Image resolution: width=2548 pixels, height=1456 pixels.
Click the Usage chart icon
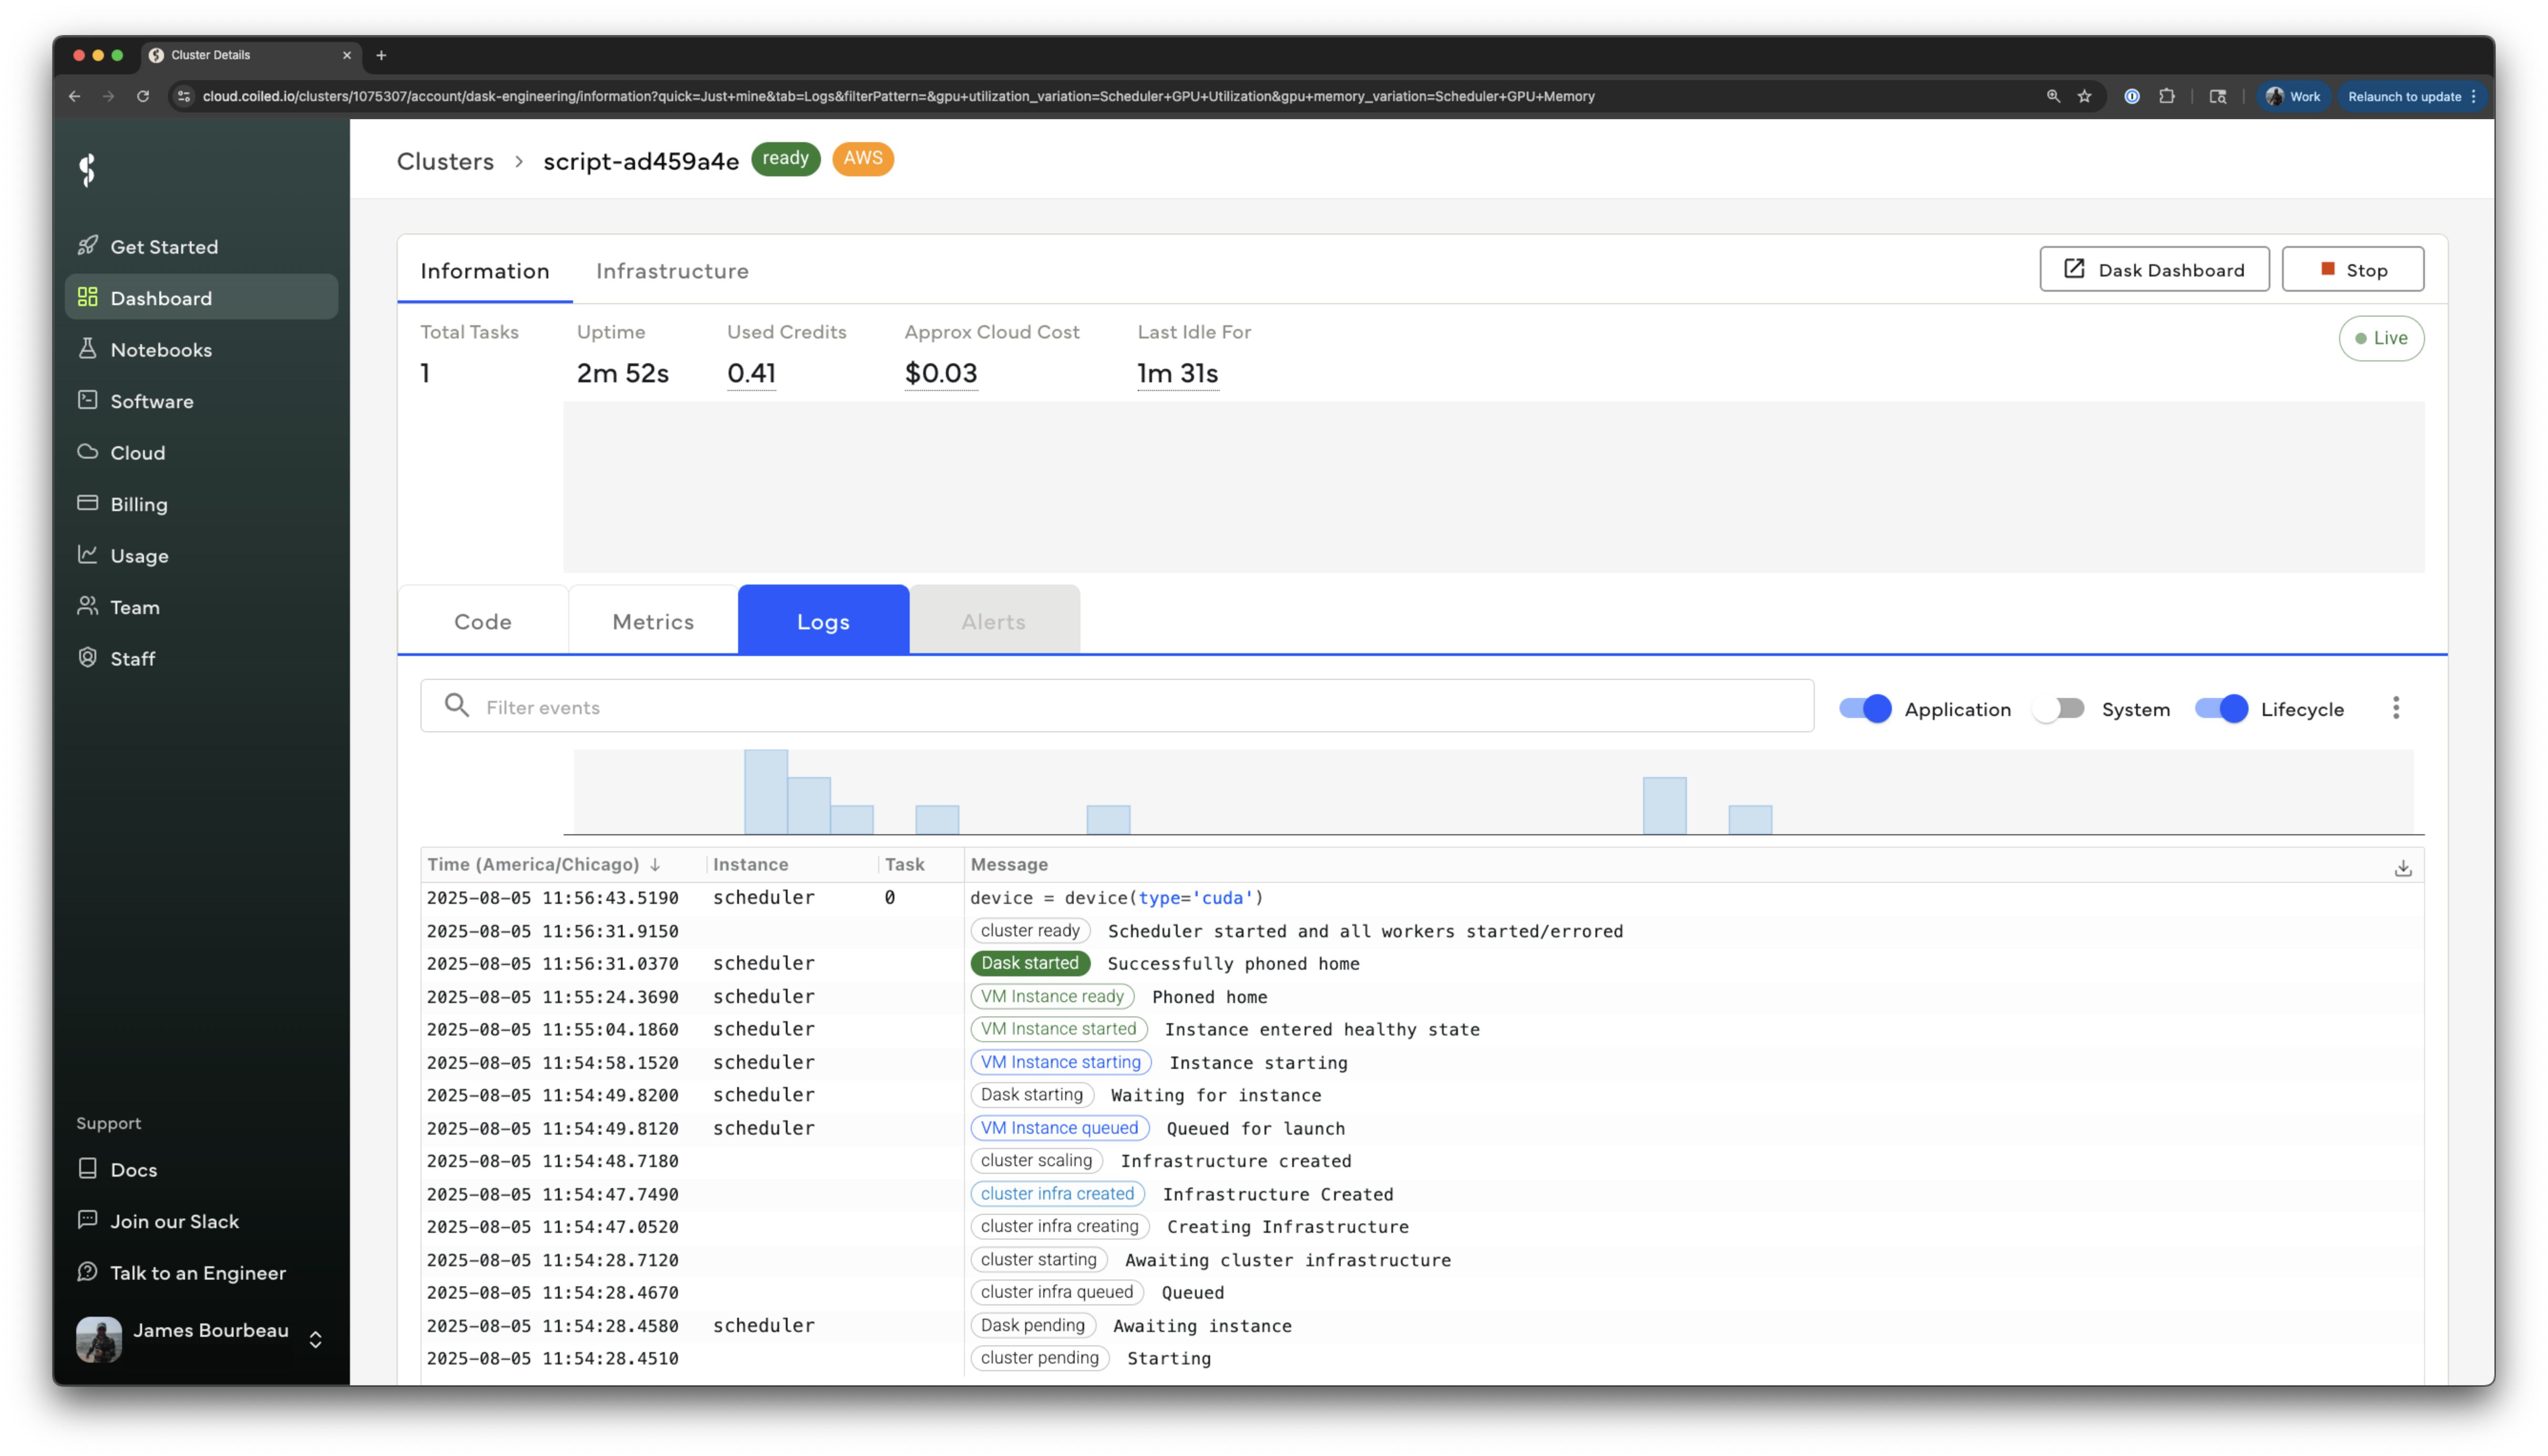click(88, 554)
